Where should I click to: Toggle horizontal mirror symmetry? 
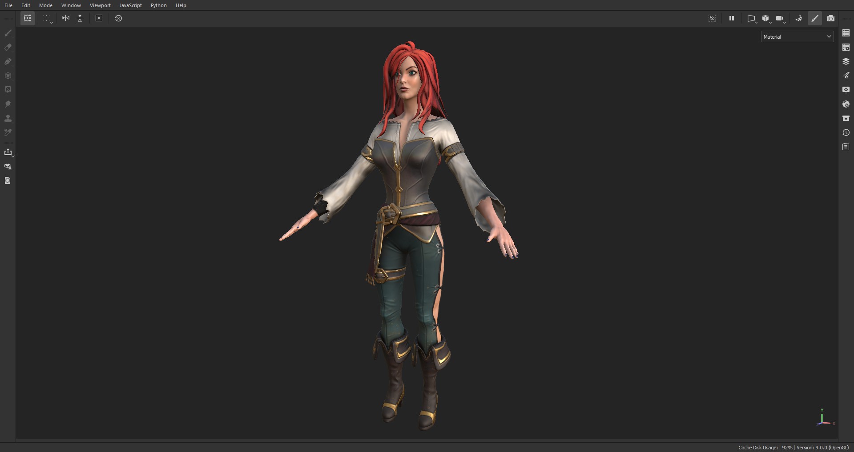pyautogui.click(x=66, y=18)
